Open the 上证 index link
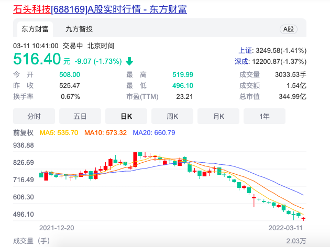Viewport: 330px width, 247px height. (246, 51)
